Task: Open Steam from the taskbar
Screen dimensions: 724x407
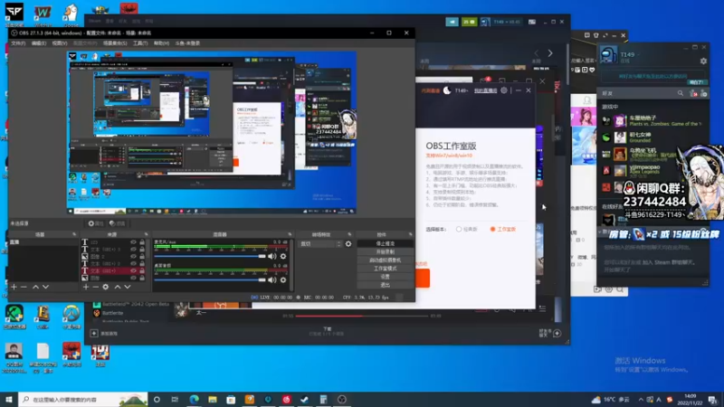Action: pos(305,400)
